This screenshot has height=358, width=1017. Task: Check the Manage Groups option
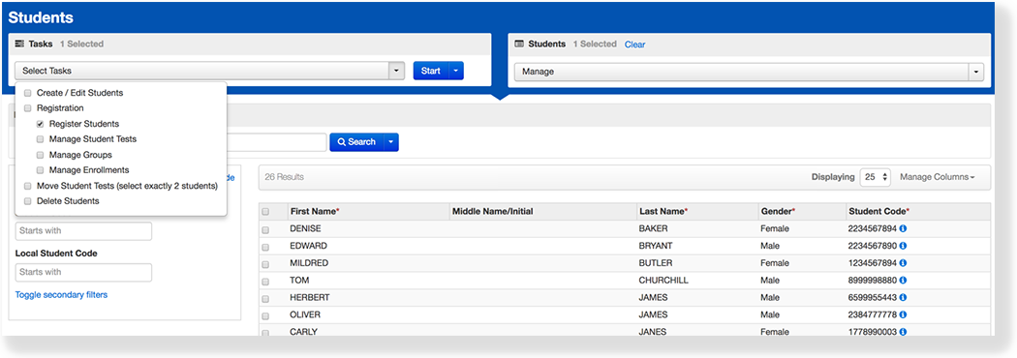[x=41, y=156]
